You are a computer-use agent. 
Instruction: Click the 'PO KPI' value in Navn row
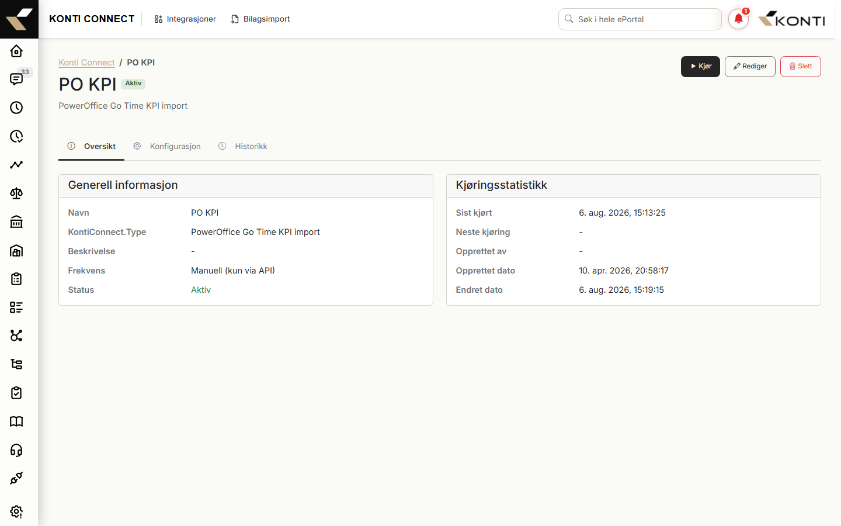(205, 213)
